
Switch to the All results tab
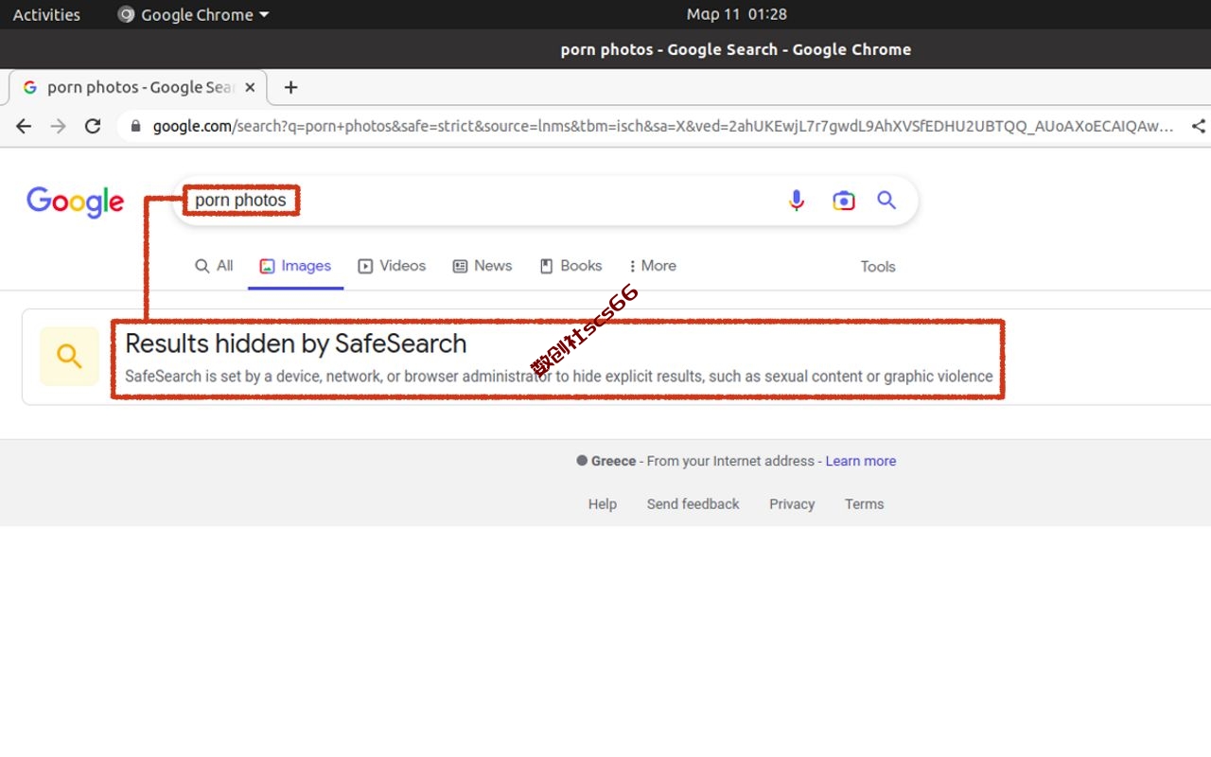tap(214, 266)
